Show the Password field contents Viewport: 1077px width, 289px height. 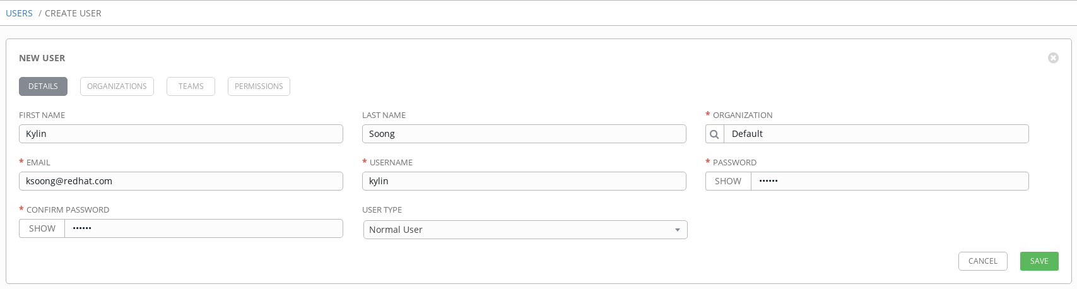coord(728,181)
